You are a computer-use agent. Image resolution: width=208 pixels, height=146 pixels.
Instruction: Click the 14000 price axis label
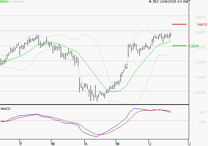pos(200,32)
